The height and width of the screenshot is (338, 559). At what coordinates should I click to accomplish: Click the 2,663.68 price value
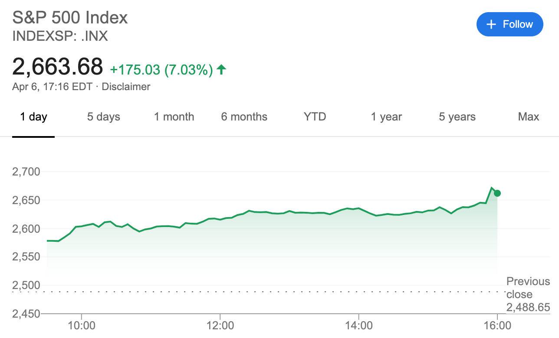coord(58,66)
